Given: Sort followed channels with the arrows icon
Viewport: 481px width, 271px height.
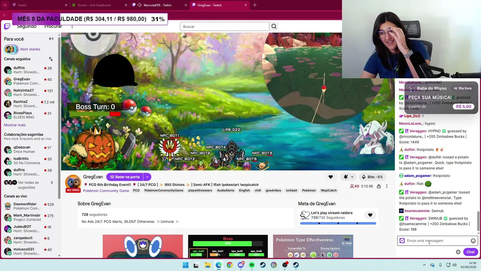Looking at the screenshot, I should point(51,59).
